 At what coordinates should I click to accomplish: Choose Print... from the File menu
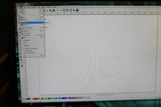(32, 37)
